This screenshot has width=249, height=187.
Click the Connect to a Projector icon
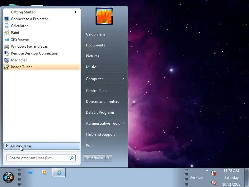(7, 19)
